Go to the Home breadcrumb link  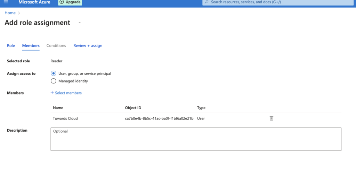(10, 13)
